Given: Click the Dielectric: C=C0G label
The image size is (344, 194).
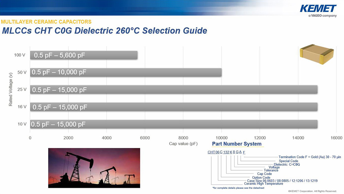Looking at the screenshot, I should 287,164.
